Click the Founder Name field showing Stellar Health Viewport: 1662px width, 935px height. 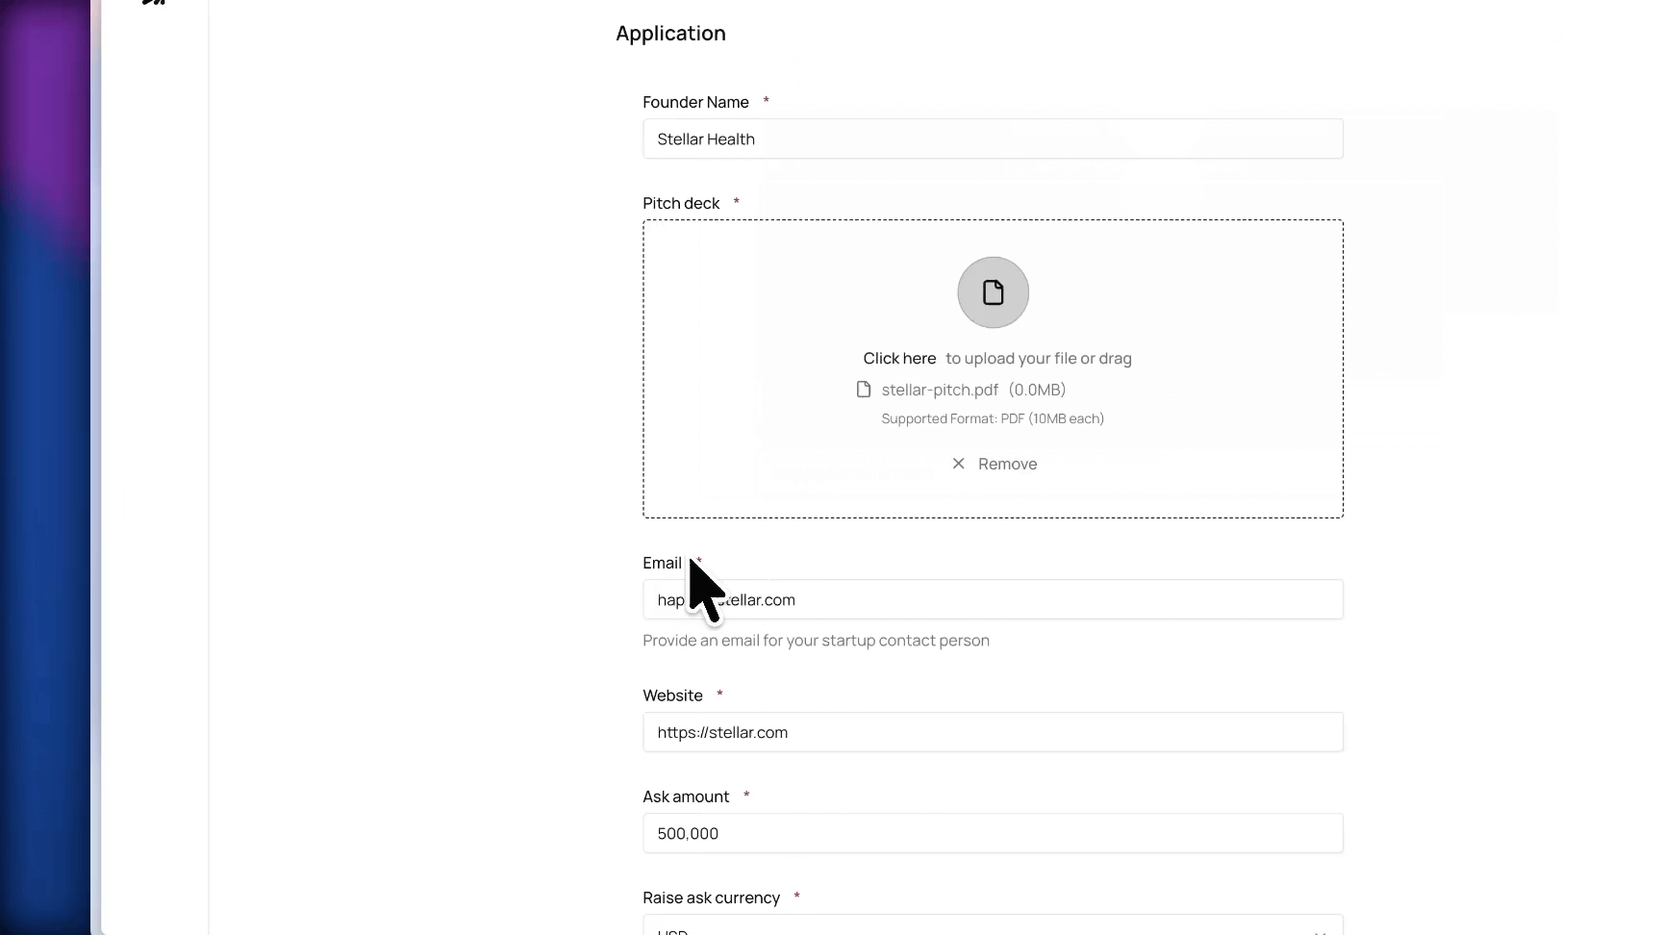[x=993, y=139]
